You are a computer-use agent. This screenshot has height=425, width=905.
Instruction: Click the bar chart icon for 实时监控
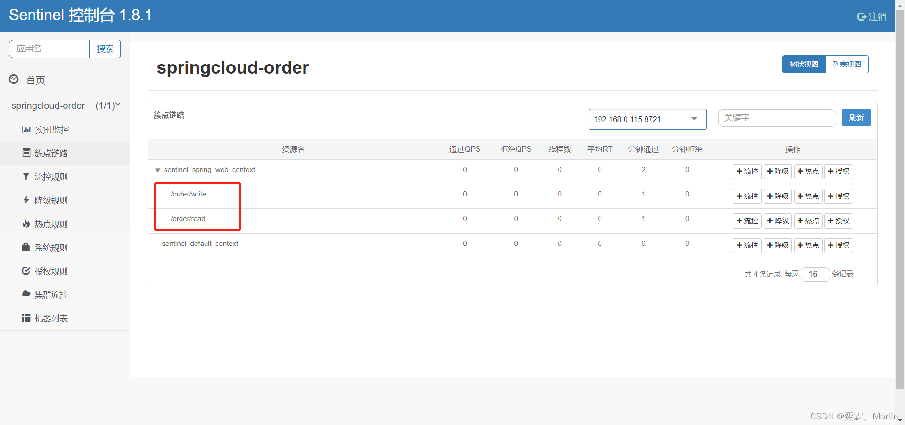(26, 130)
